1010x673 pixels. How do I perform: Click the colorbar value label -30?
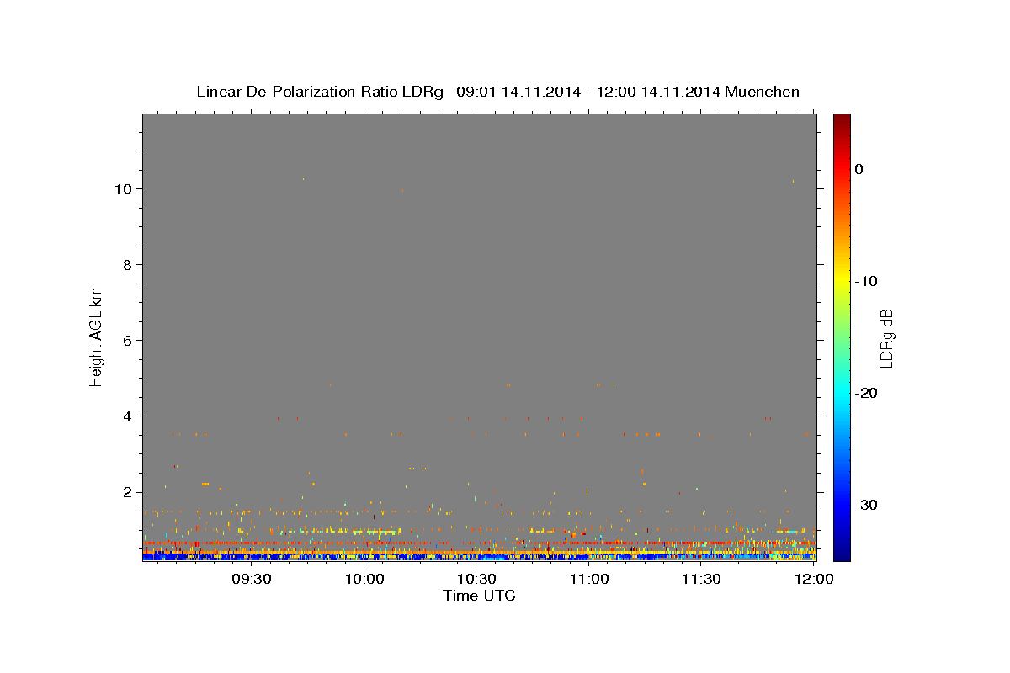click(867, 505)
